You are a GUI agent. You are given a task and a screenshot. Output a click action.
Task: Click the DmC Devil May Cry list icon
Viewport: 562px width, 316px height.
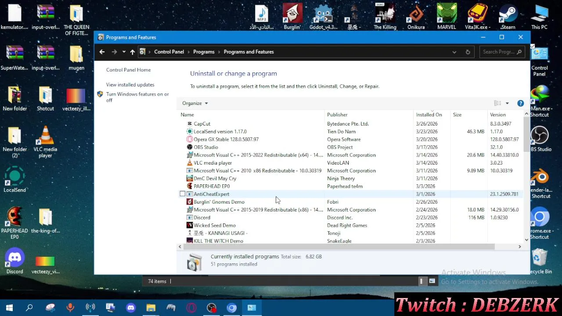[190, 179]
